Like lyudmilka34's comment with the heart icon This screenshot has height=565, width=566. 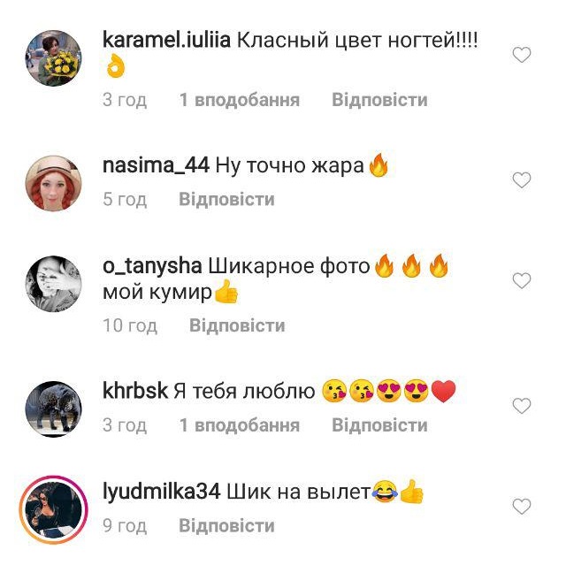click(x=522, y=506)
